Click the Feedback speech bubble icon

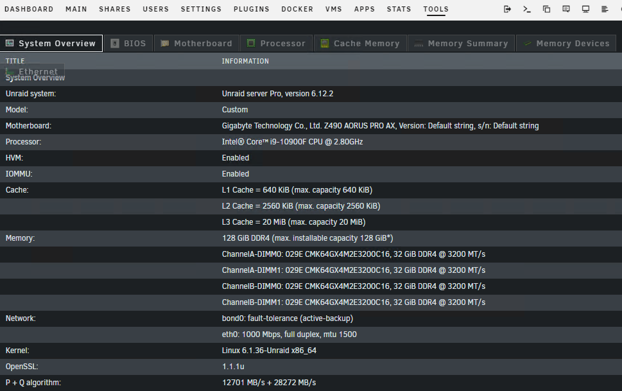566,9
